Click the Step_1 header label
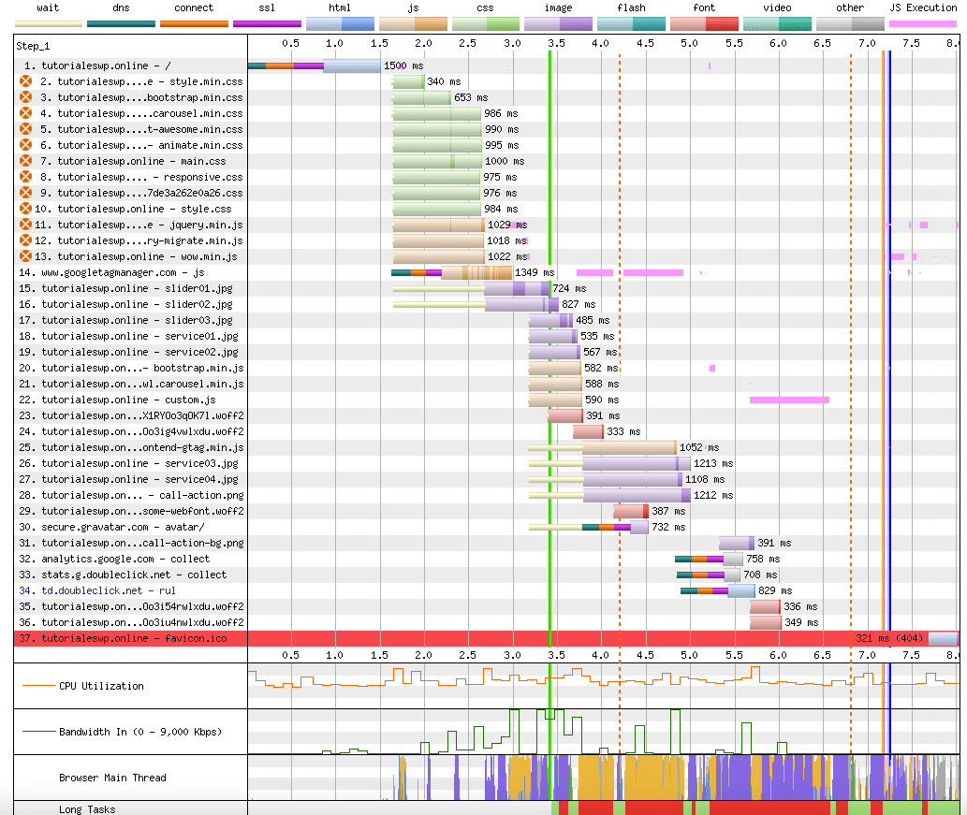The width and height of the screenshot is (967, 815). 34,45
